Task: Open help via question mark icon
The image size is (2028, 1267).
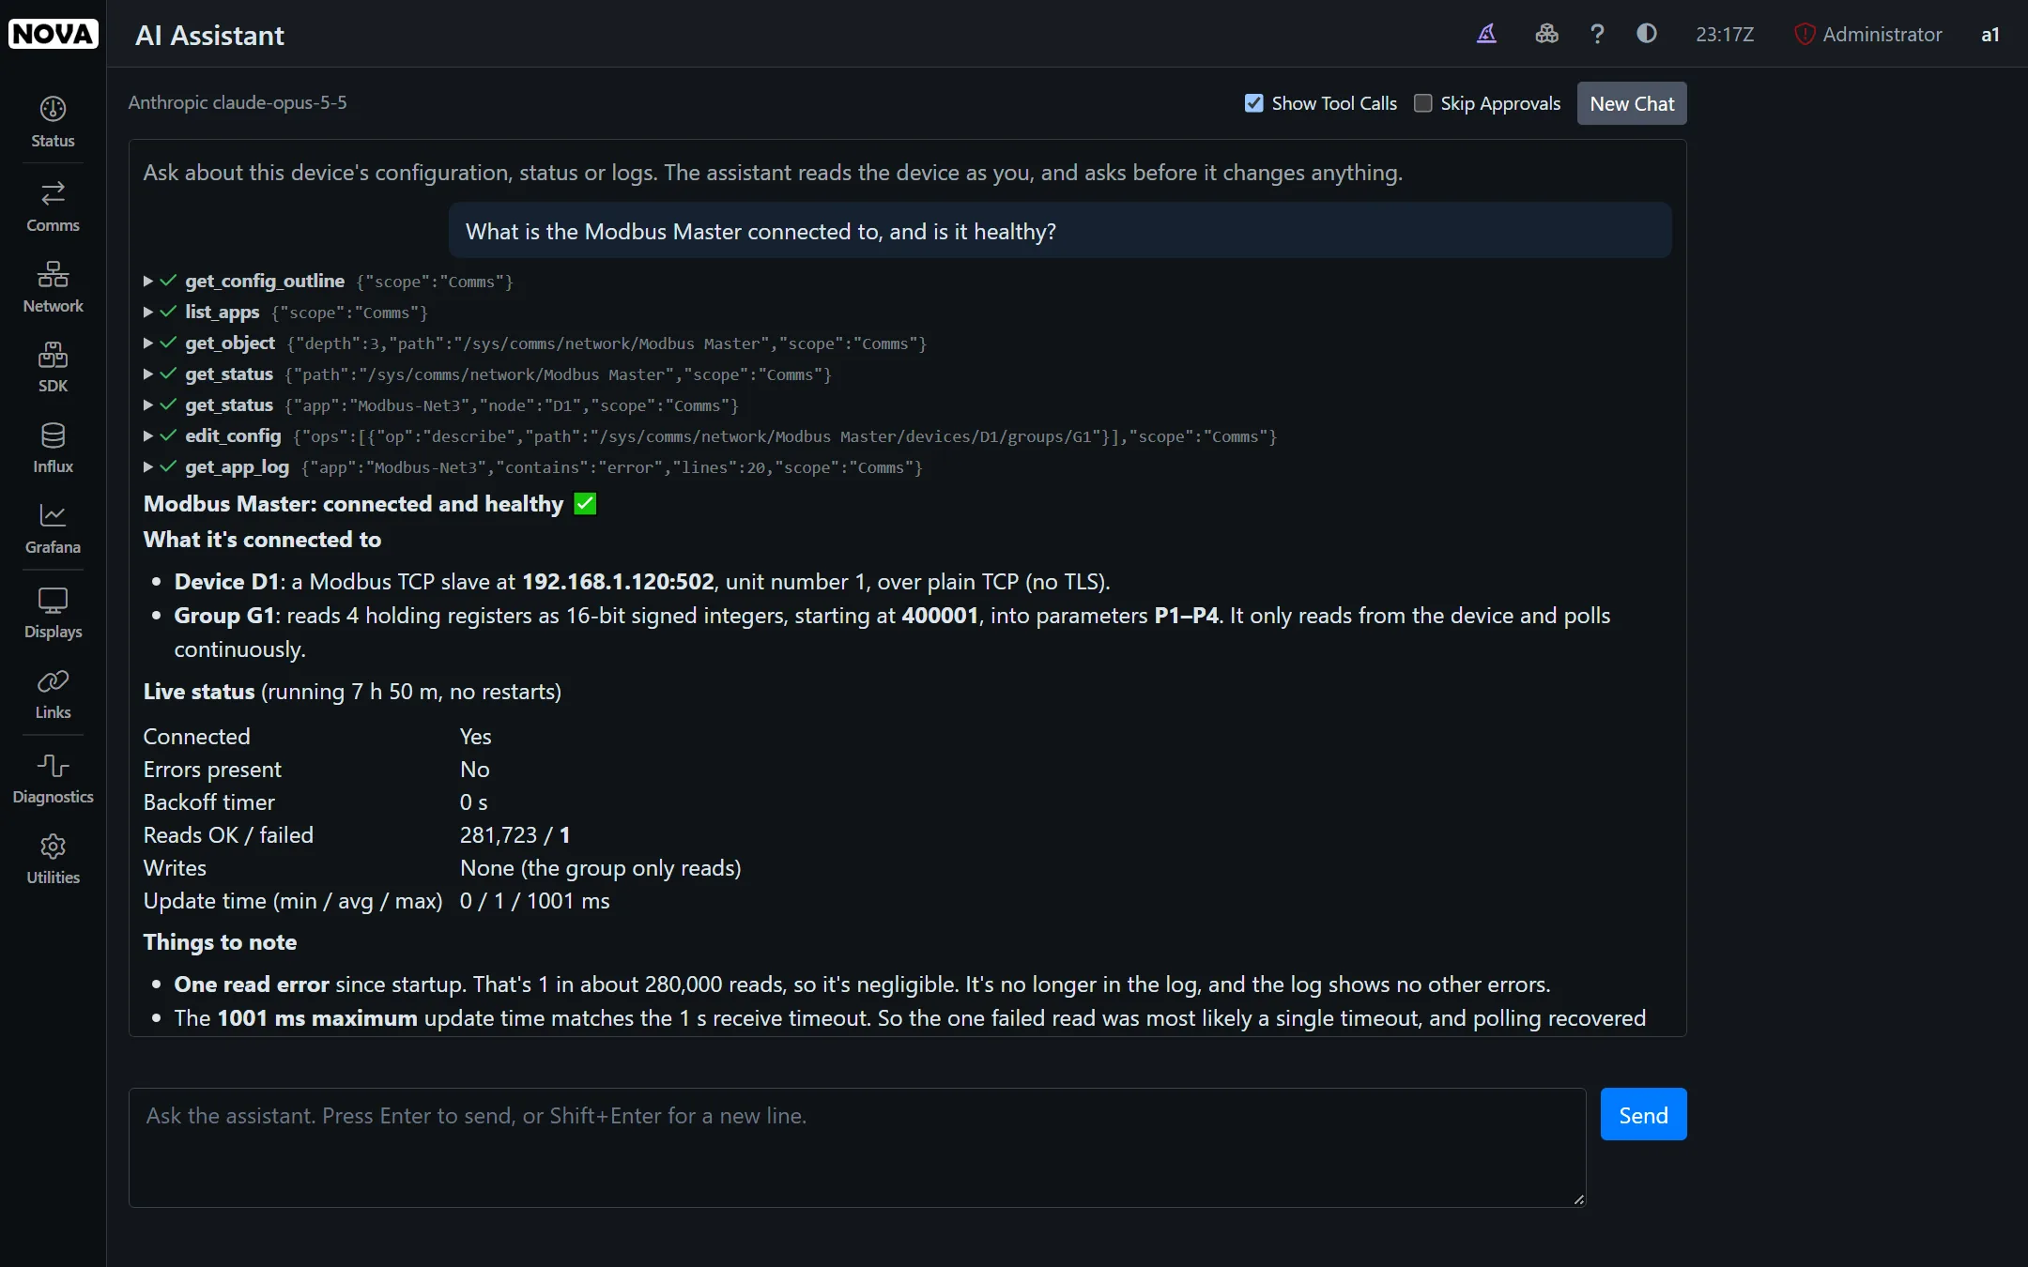Action: (x=1597, y=34)
